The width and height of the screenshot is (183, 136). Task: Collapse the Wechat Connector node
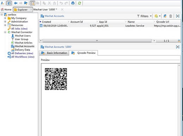tap(5, 32)
